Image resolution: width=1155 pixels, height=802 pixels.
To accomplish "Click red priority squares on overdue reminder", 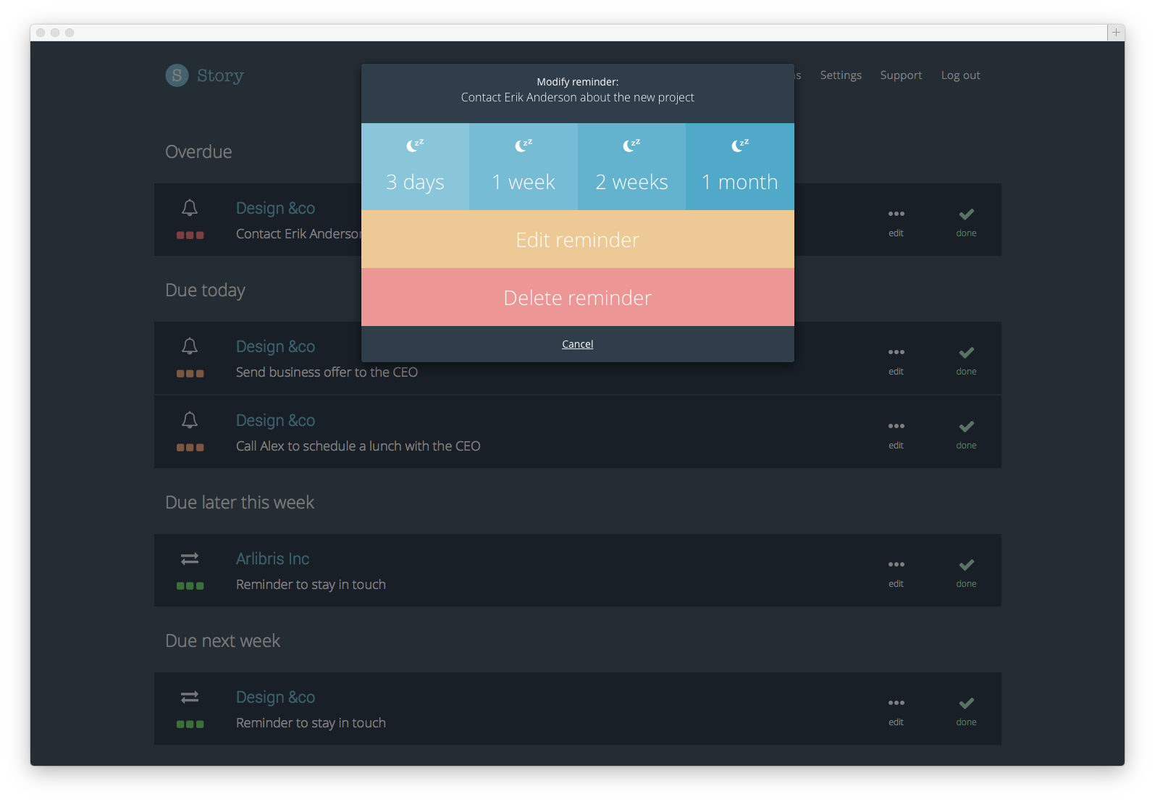I will tap(190, 235).
